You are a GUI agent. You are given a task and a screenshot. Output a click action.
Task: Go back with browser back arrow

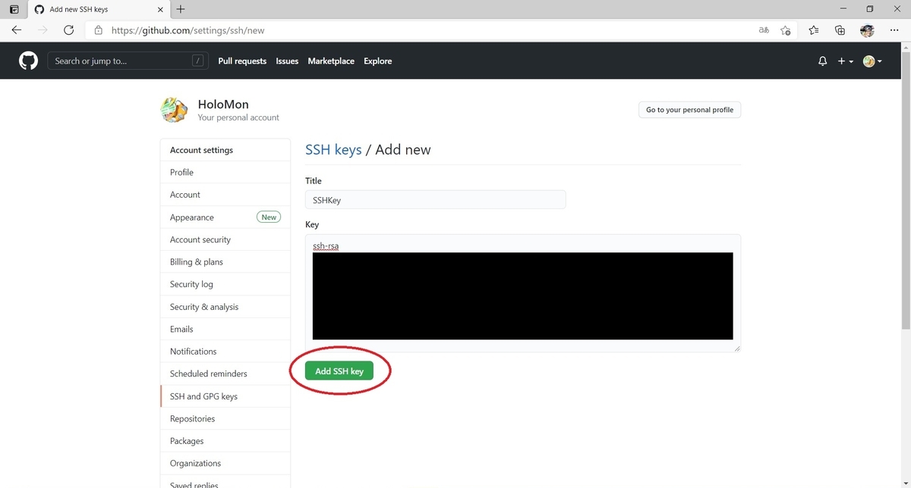click(x=17, y=30)
